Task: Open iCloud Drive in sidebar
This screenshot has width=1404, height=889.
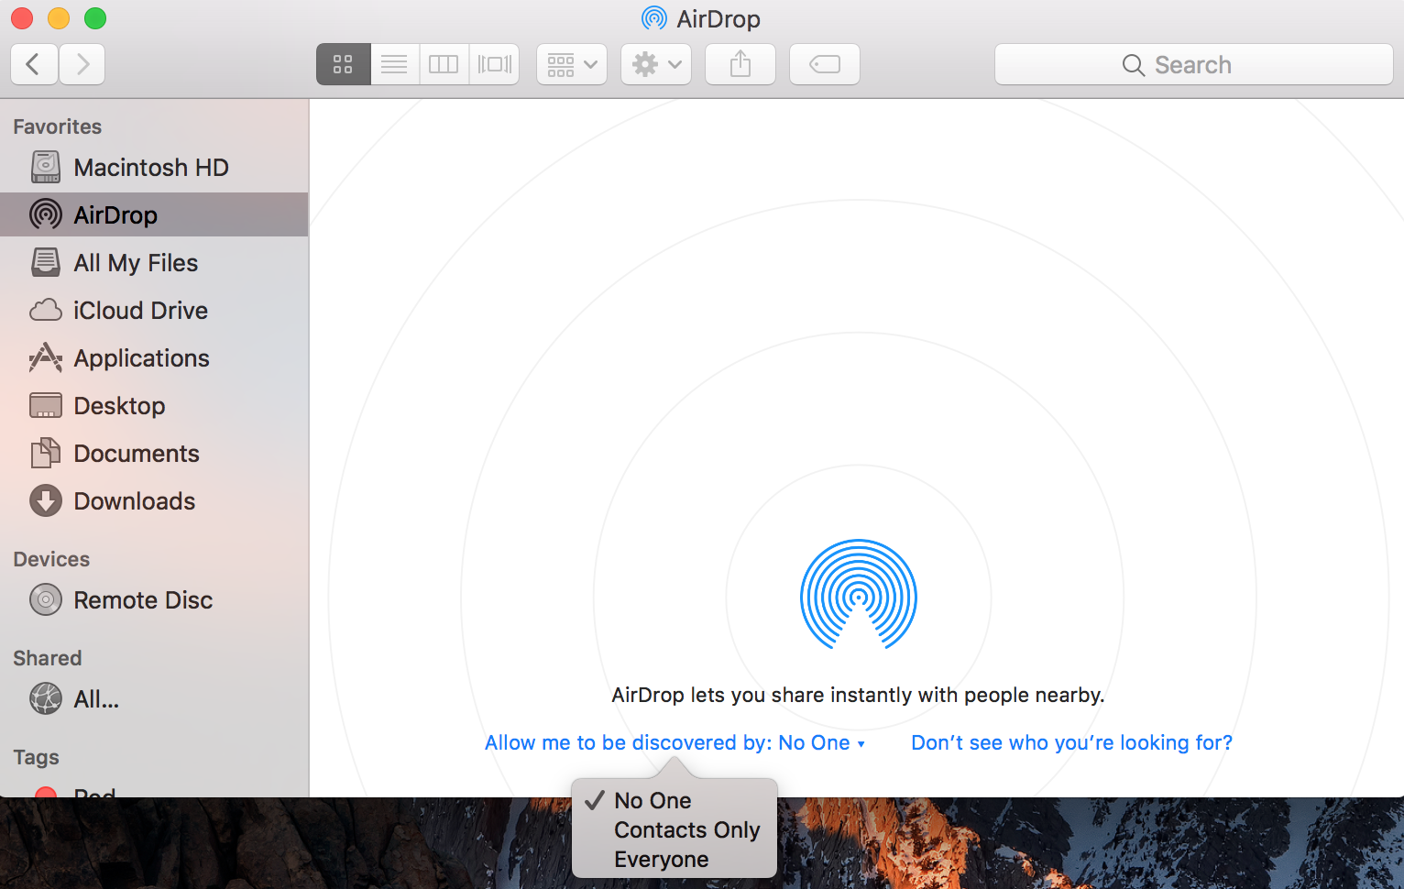Action: coord(154,311)
